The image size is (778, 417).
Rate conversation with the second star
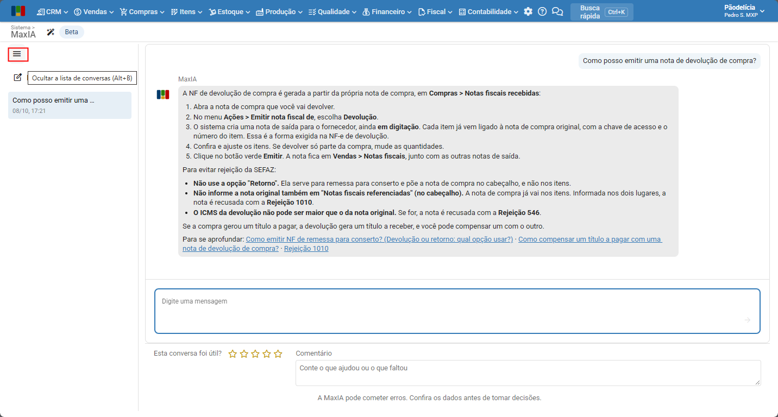tap(244, 354)
